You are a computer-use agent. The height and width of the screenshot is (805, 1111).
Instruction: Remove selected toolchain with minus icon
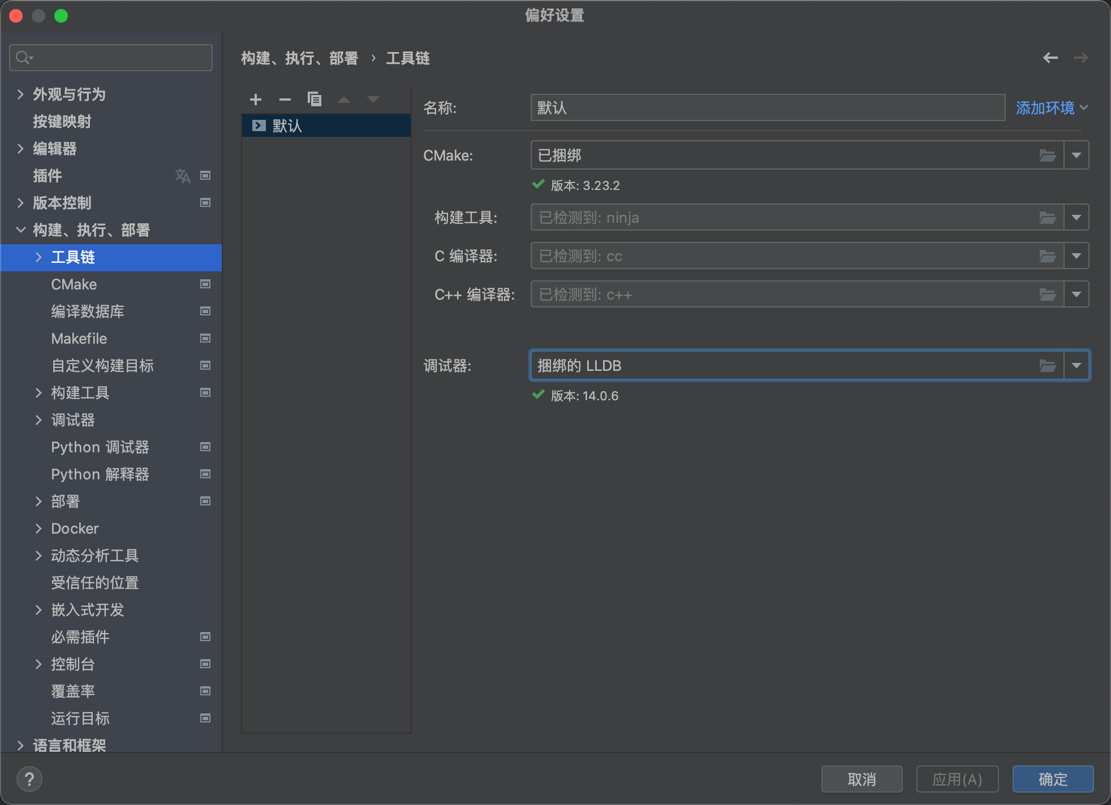285,99
